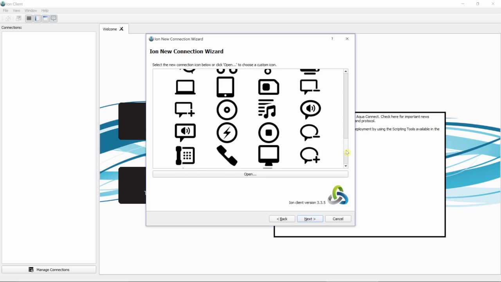Go to the next wizard step
Viewport: 501px width, 282px height.
click(x=310, y=219)
